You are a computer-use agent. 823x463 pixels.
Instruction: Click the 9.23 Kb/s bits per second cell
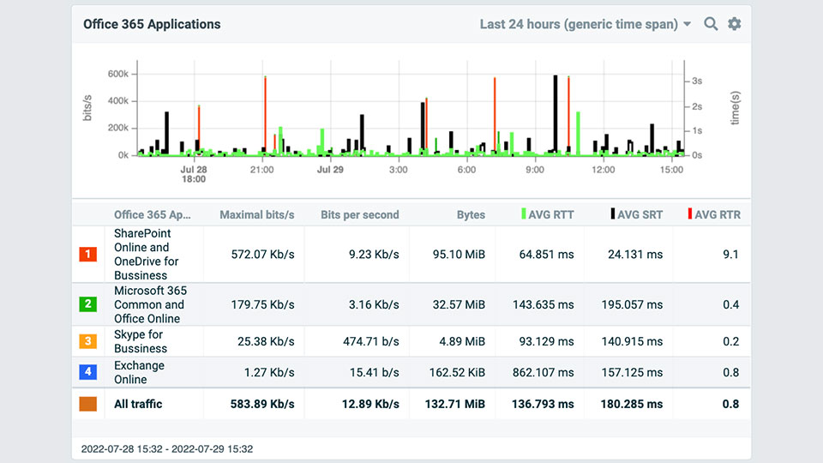tap(374, 254)
